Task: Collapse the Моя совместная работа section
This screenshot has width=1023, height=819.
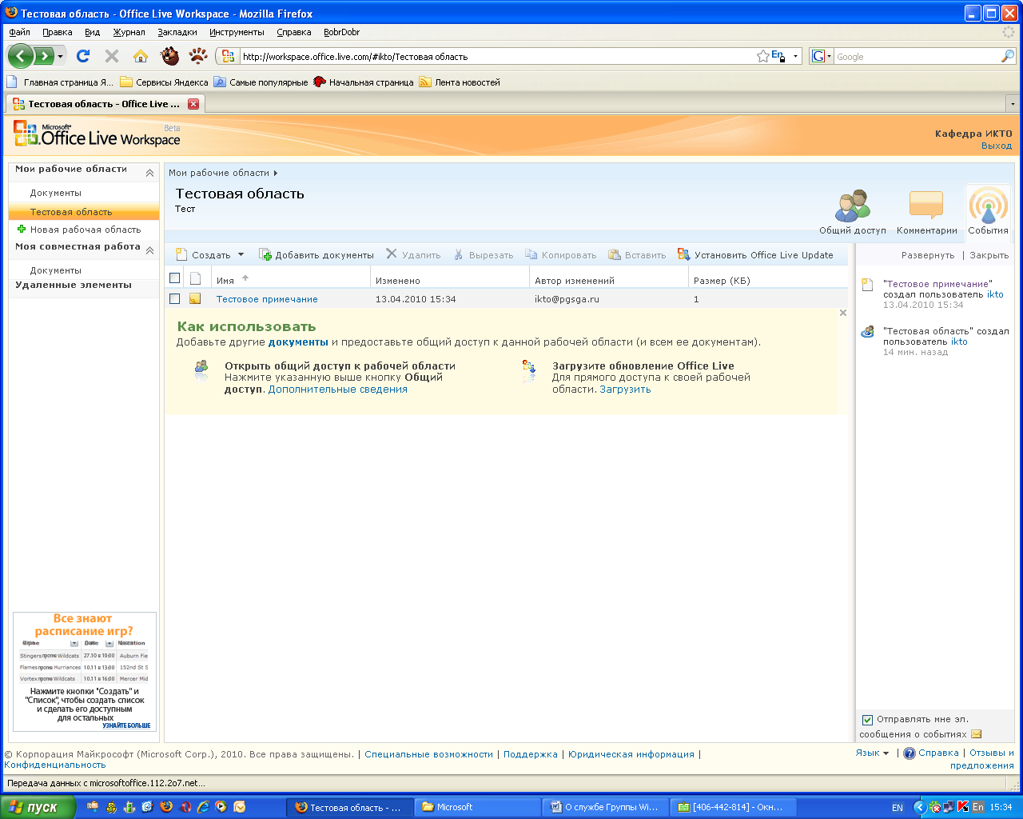Action: (149, 250)
